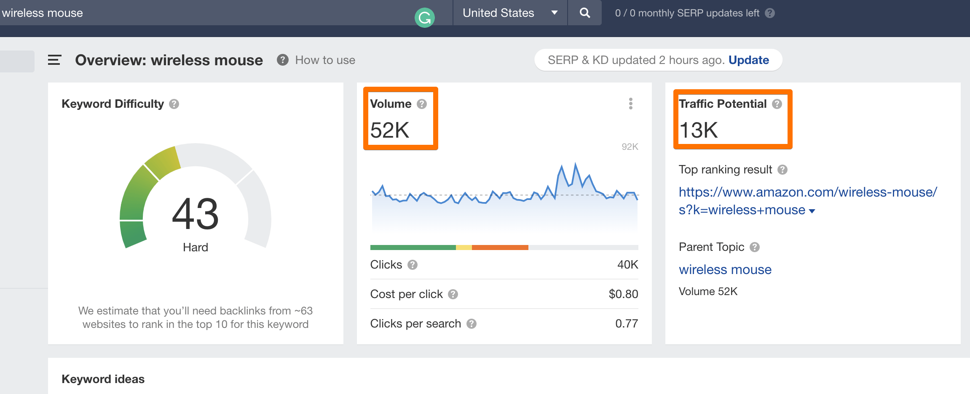Open the Keyword Difficulty help icon
The image size is (970, 394).
[175, 104]
